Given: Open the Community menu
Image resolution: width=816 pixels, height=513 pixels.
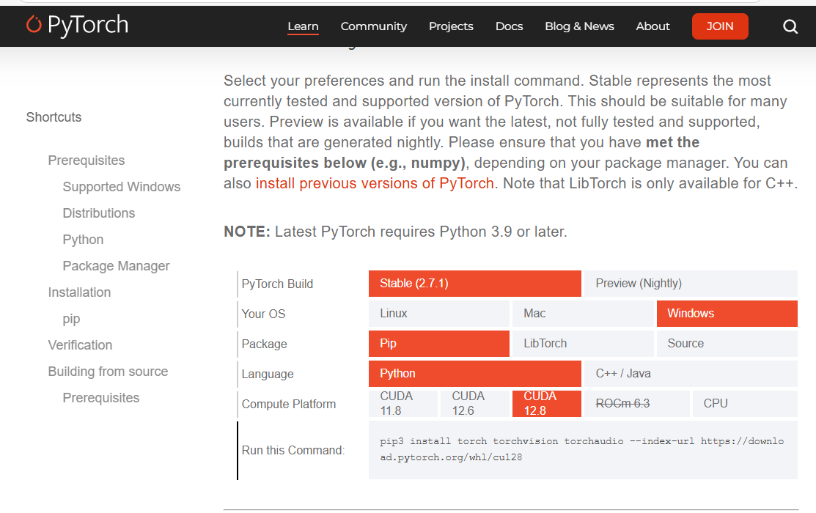Looking at the screenshot, I should tap(373, 26).
